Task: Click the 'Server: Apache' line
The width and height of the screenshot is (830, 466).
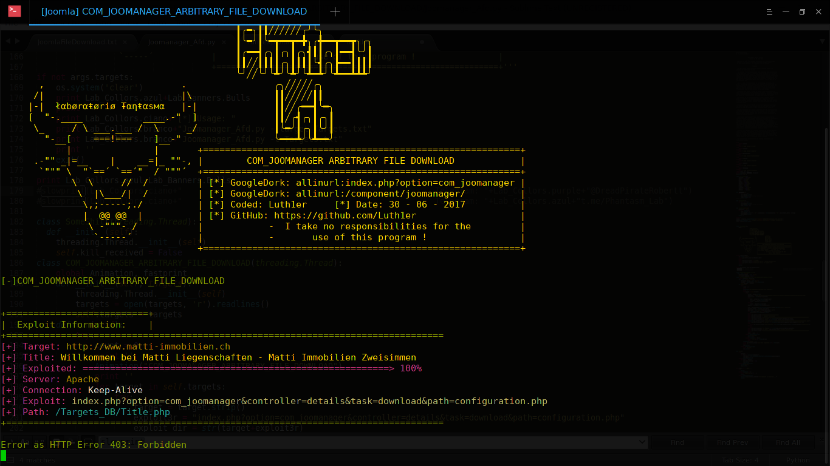Action: [x=50, y=379]
